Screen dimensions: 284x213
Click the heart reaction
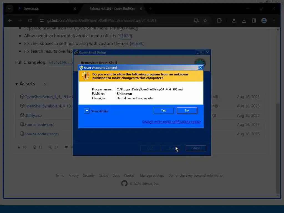[68, 147]
